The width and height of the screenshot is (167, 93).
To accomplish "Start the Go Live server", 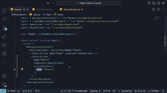I will [x=140, y=91].
